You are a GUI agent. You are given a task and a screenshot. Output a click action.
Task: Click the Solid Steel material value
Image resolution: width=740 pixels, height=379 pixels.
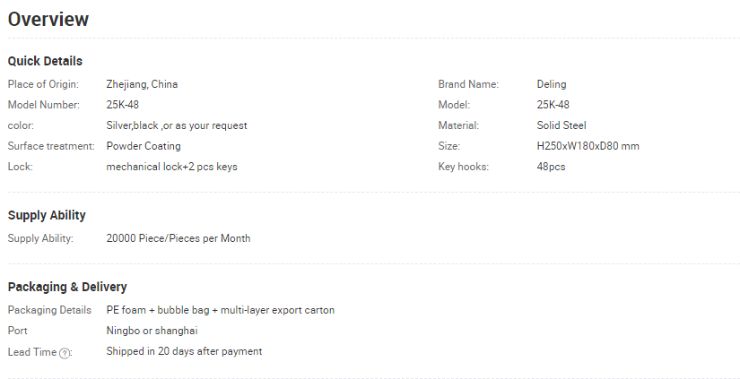coord(562,125)
